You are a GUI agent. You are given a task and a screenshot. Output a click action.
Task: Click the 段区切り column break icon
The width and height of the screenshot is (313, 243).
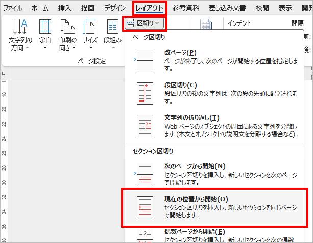(145, 93)
